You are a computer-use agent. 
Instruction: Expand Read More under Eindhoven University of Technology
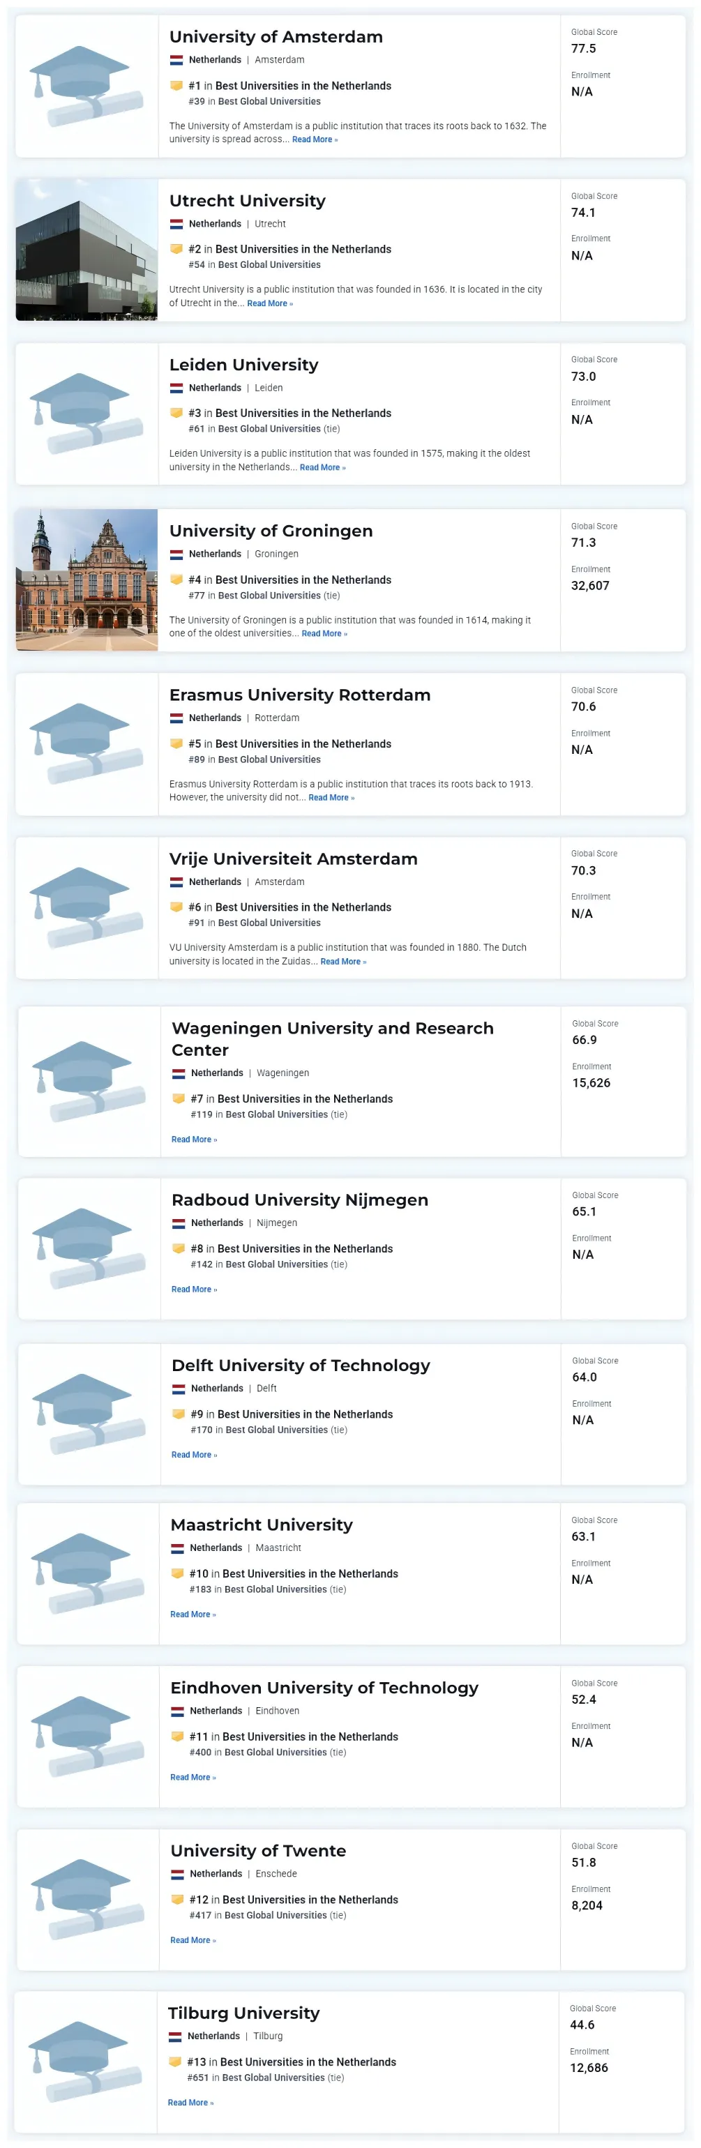pyautogui.click(x=193, y=1777)
